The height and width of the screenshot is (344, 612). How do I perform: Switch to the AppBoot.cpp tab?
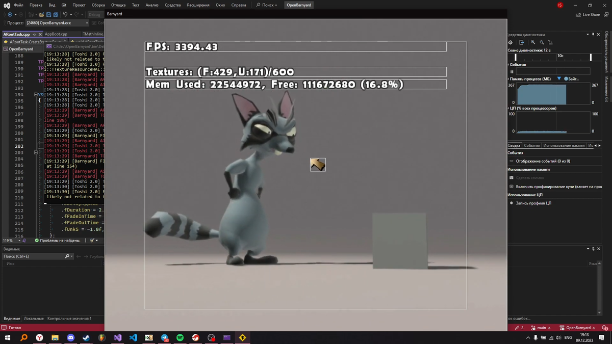(56, 34)
